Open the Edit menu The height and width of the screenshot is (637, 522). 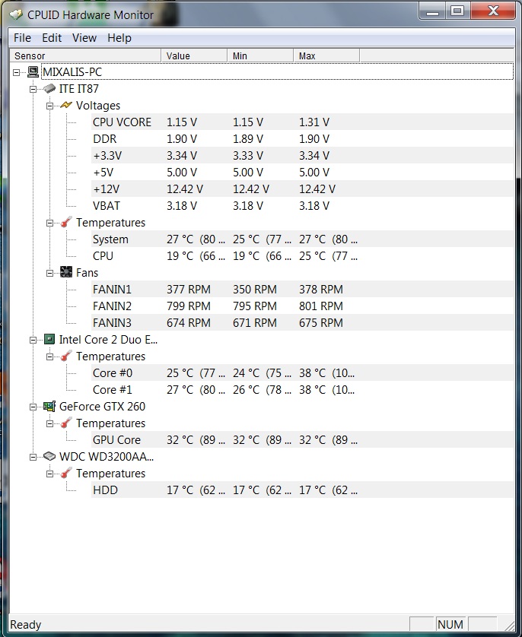(52, 38)
